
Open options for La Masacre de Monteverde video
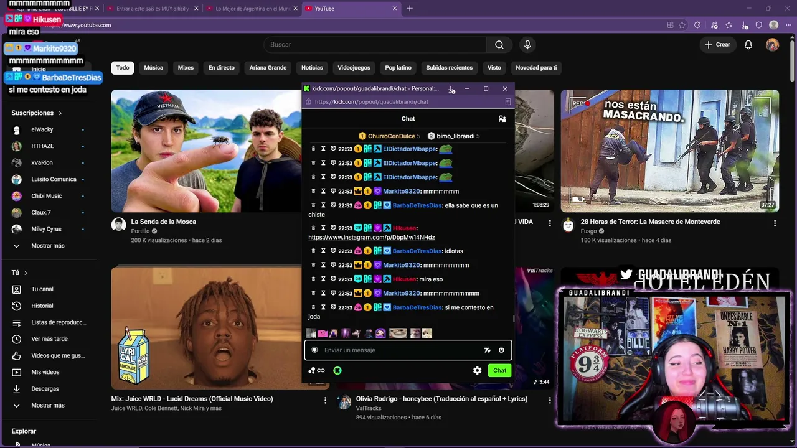tap(775, 223)
